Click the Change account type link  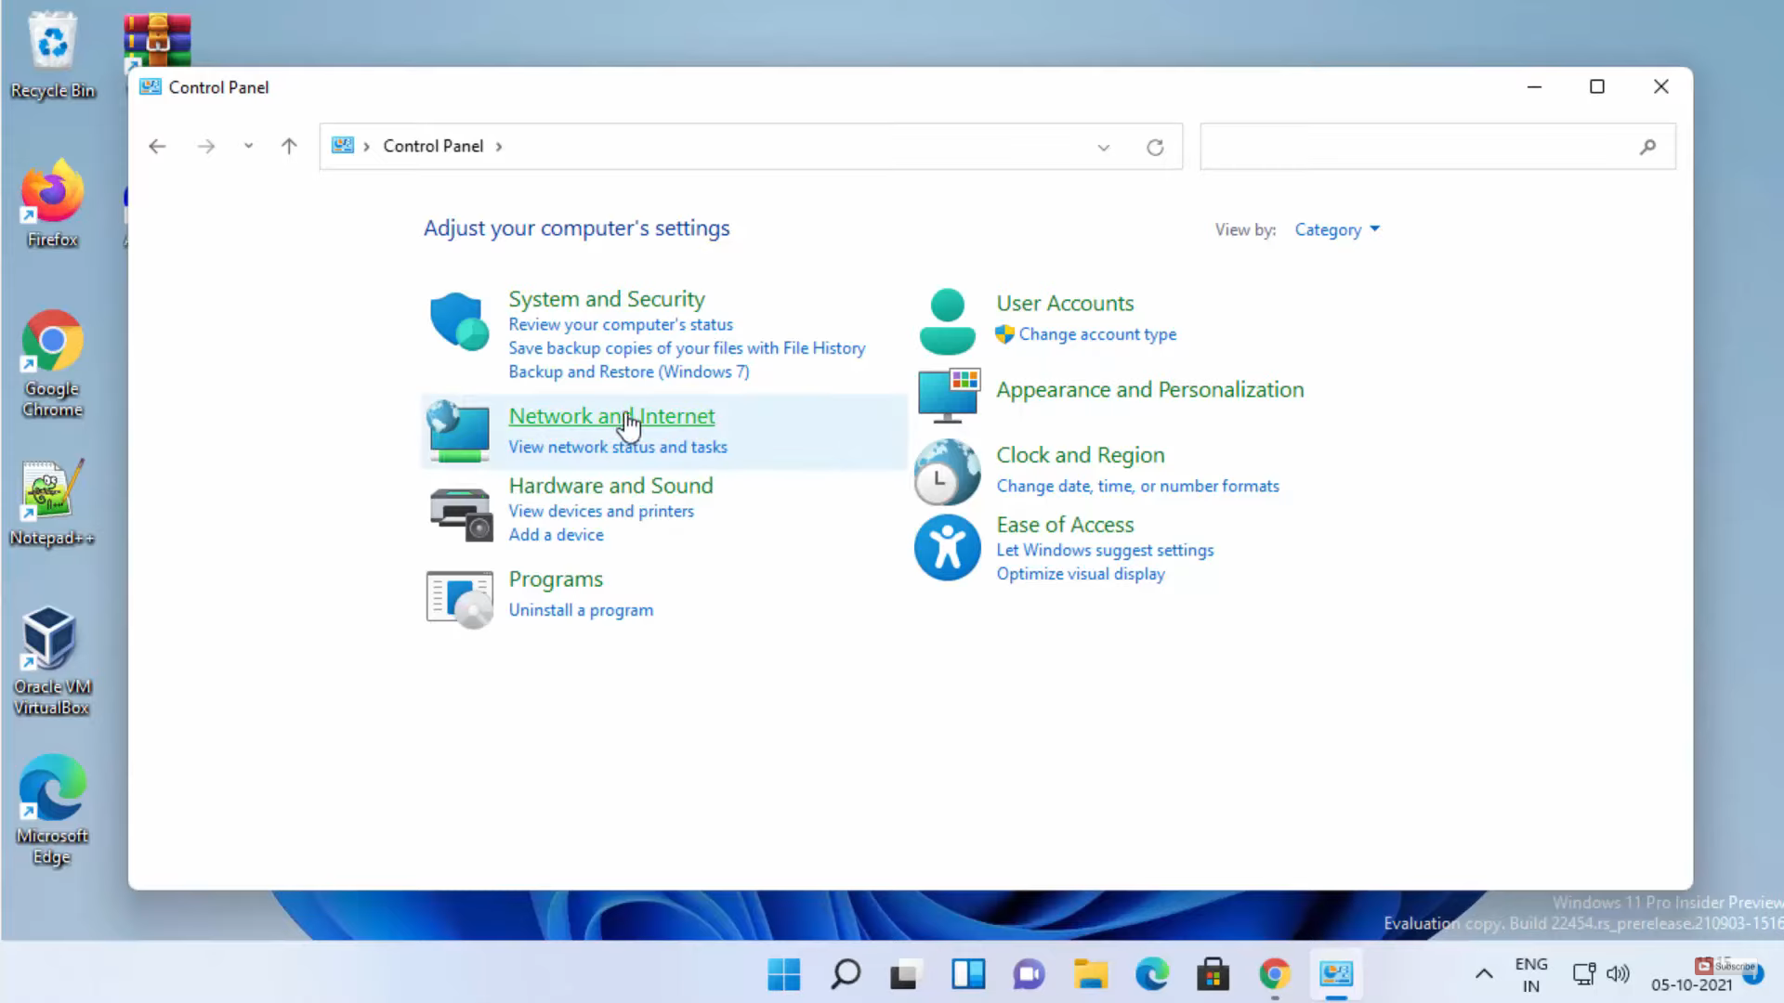click(1096, 334)
